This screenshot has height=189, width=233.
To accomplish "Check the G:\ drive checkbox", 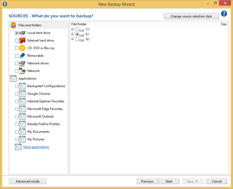I will coord(77,39).
